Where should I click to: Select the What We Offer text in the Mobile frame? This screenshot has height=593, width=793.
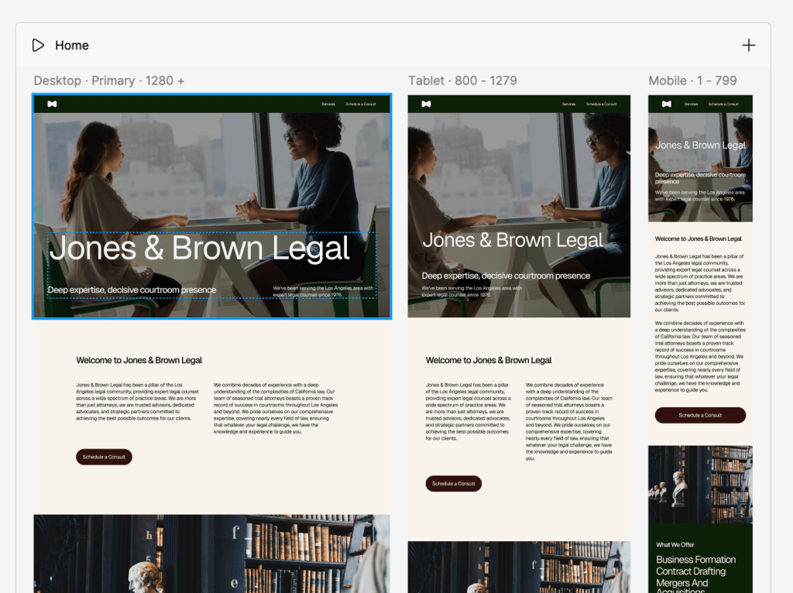point(675,545)
